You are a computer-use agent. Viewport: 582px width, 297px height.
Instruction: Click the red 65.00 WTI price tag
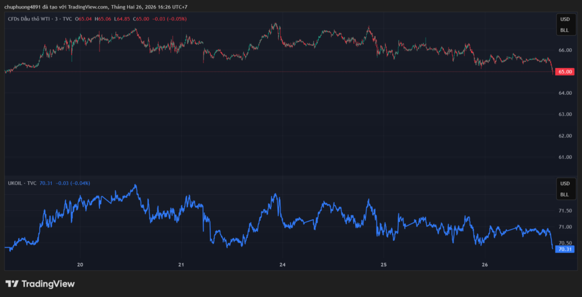564,72
